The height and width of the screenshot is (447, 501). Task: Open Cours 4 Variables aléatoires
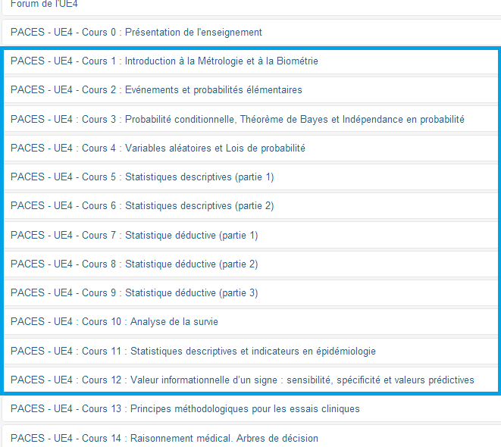click(158, 148)
